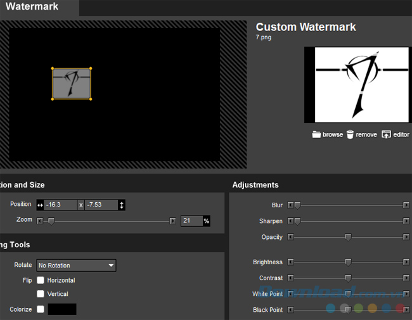
Task: Click the horizontal position arrows icon
Action: (40, 205)
